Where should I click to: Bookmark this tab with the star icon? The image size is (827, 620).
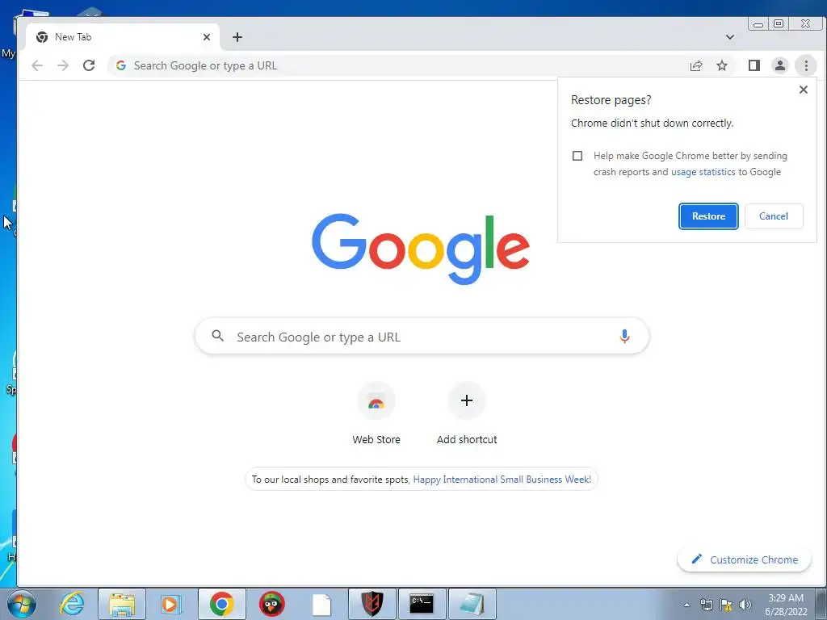click(x=722, y=65)
